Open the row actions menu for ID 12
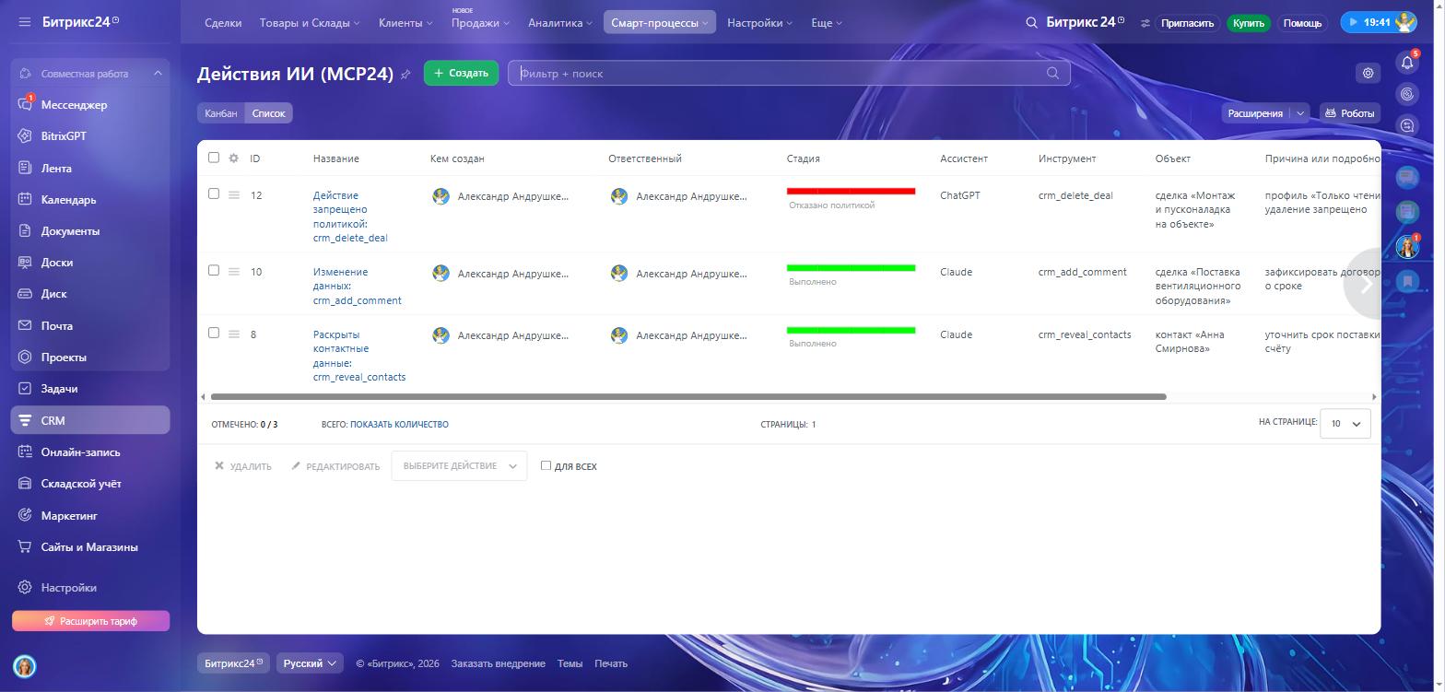Image resolution: width=1445 pixels, height=692 pixels. click(234, 195)
